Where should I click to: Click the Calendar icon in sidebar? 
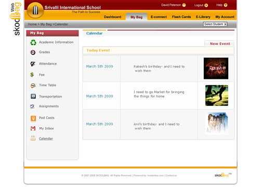[x=33, y=138]
